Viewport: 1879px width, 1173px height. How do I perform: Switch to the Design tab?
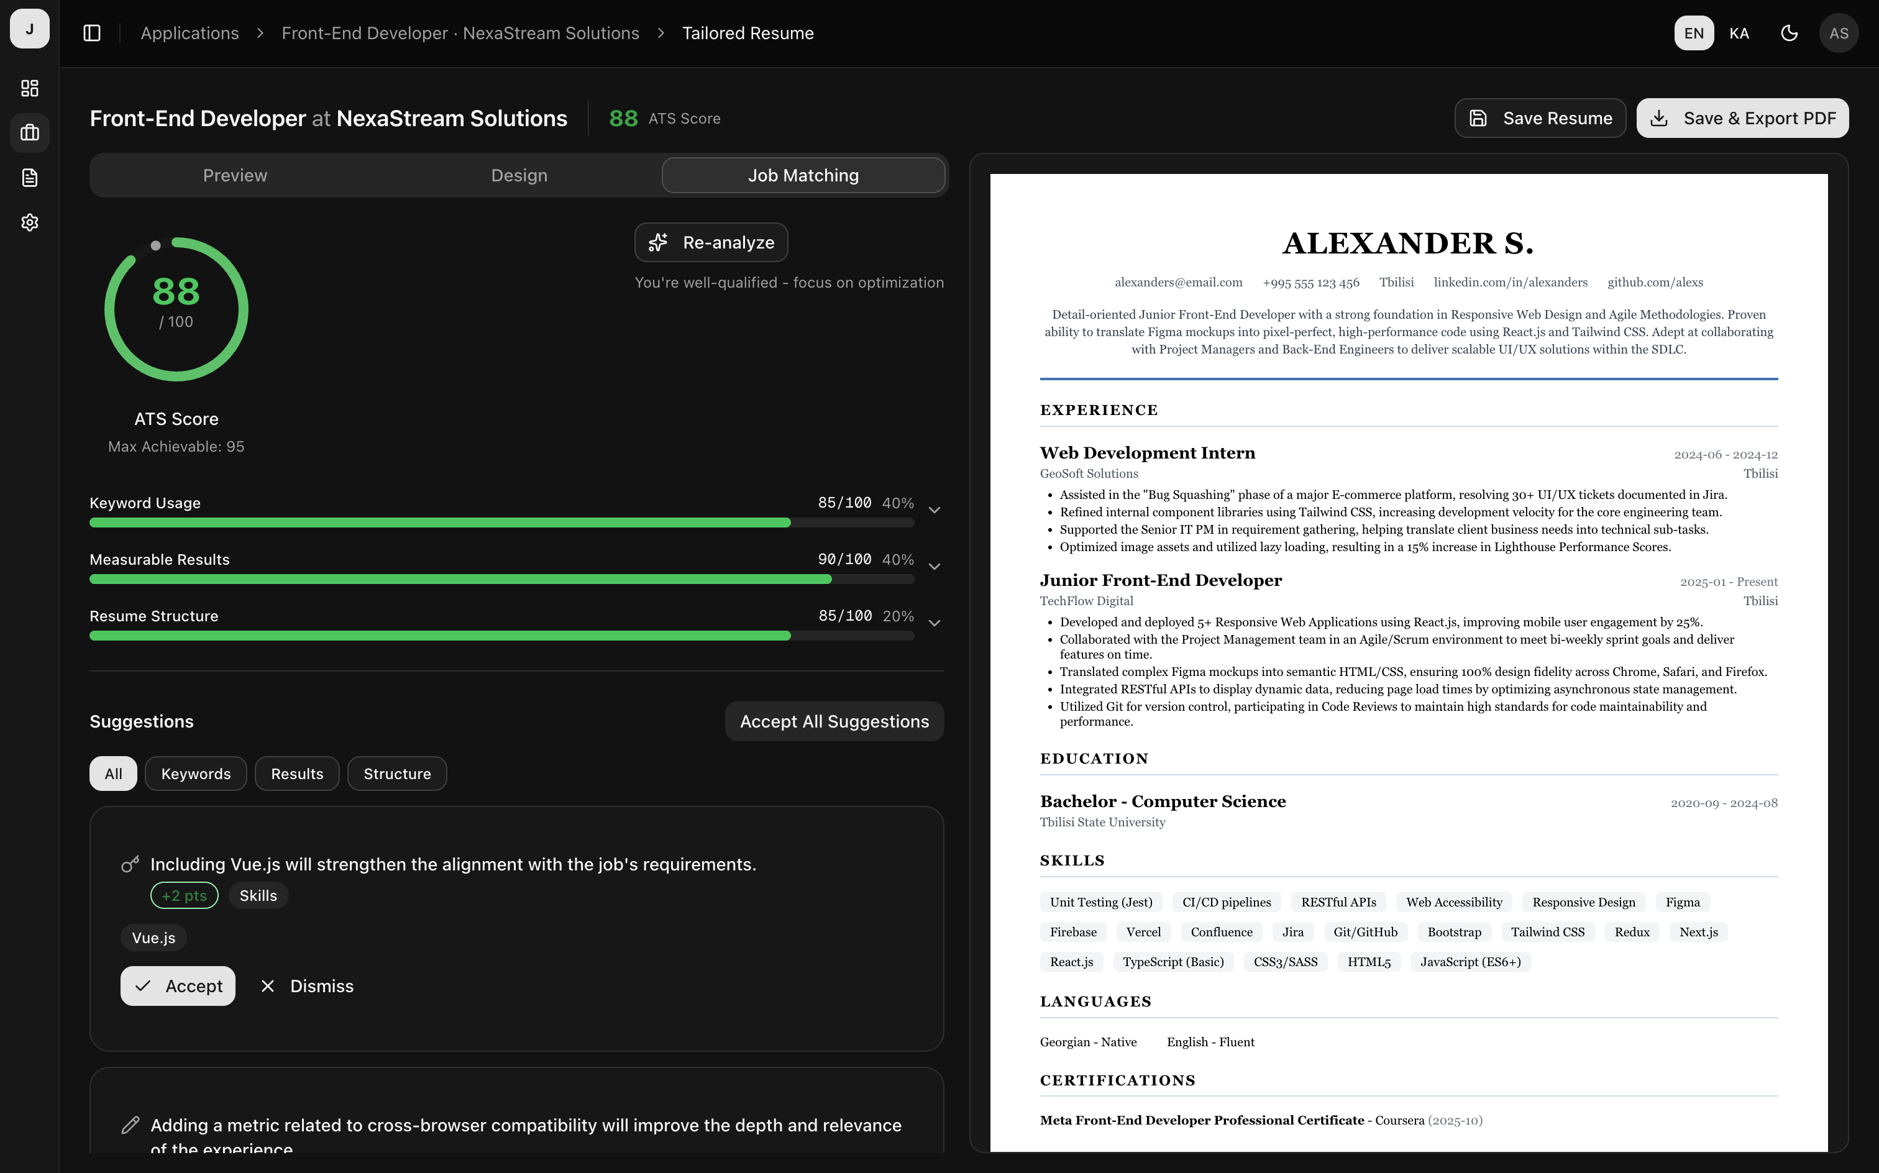(x=519, y=175)
